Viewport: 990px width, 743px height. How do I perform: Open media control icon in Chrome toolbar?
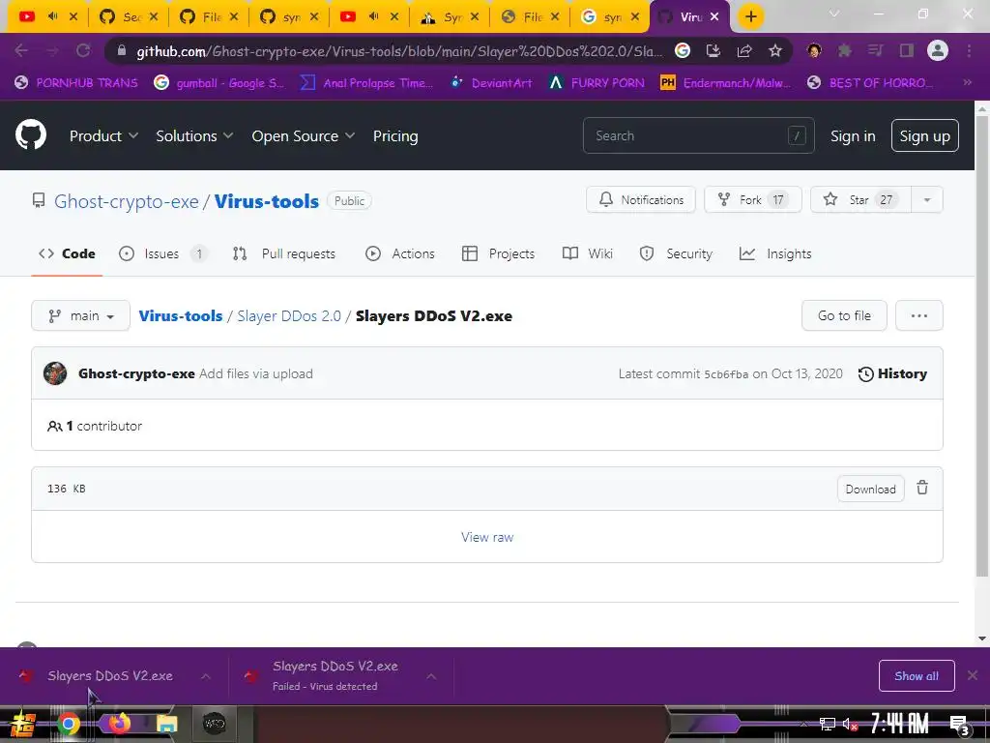pos(875,50)
